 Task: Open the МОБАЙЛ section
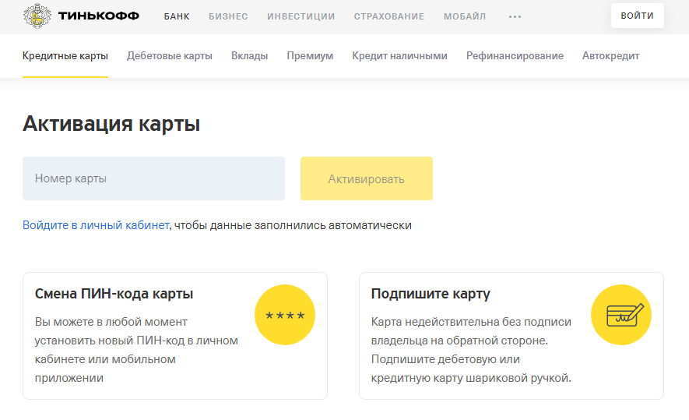[465, 16]
